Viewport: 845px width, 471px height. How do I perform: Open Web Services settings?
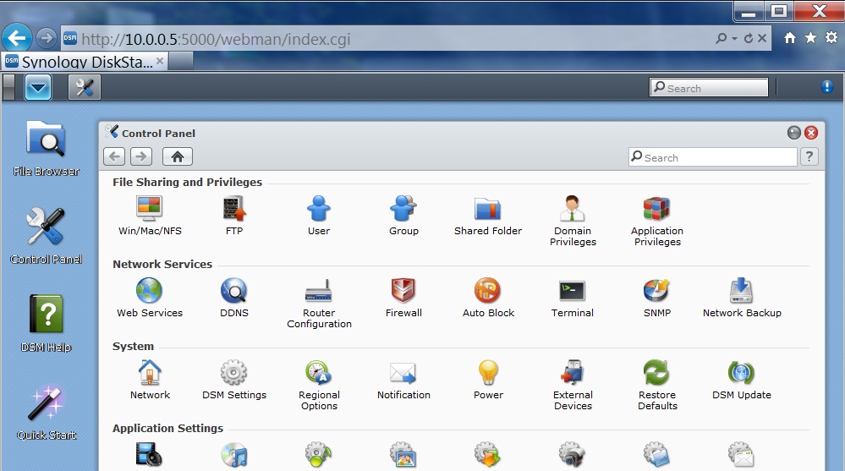[x=149, y=297]
